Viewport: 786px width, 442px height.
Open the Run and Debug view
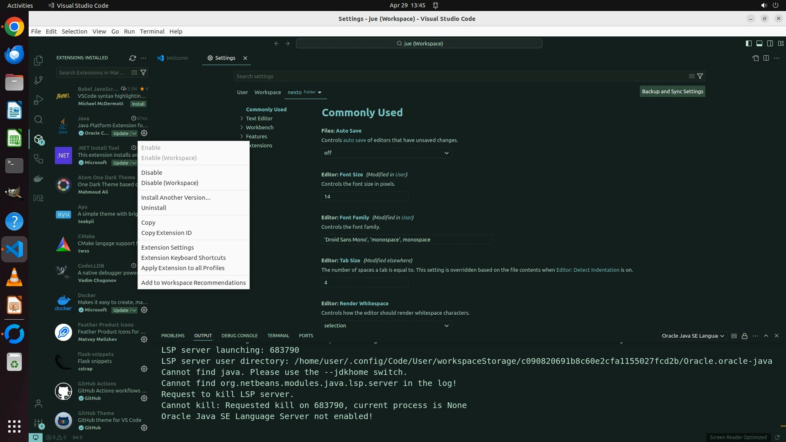pos(38,100)
